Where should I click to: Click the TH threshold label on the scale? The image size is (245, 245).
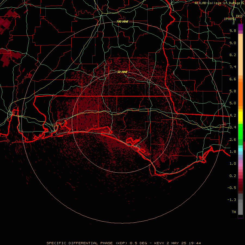pyautogui.click(x=234, y=212)
